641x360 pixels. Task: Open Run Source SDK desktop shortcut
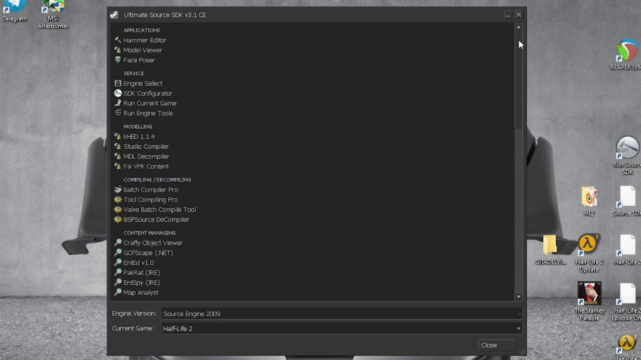click(x=627, y=156)
